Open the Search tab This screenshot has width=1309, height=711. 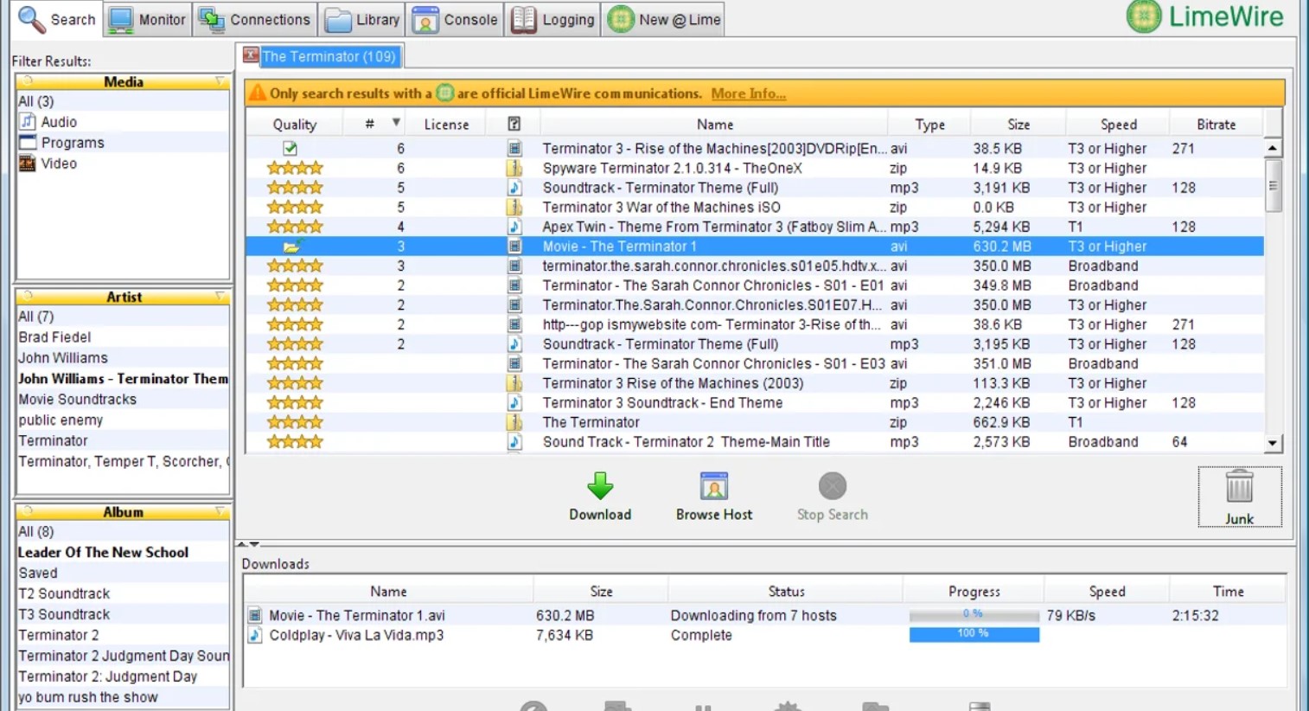click(x=57, y=19)
